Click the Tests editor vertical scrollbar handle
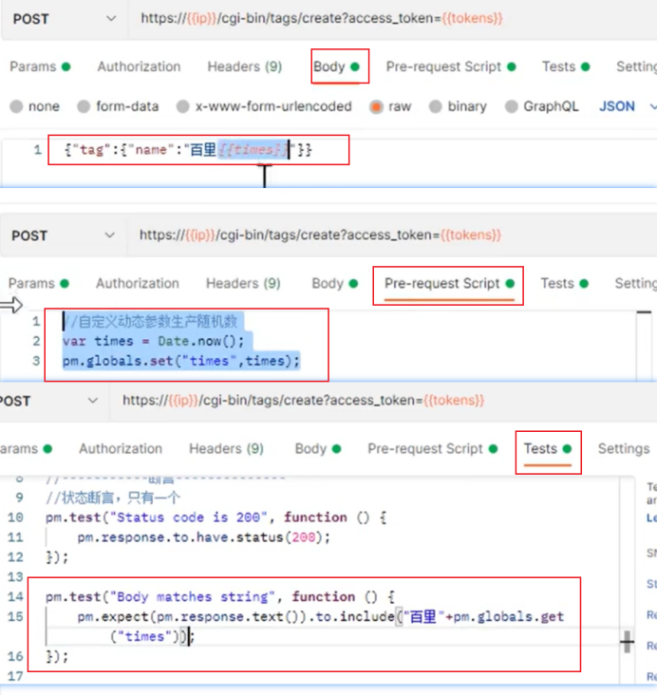 tap(628, 642)
